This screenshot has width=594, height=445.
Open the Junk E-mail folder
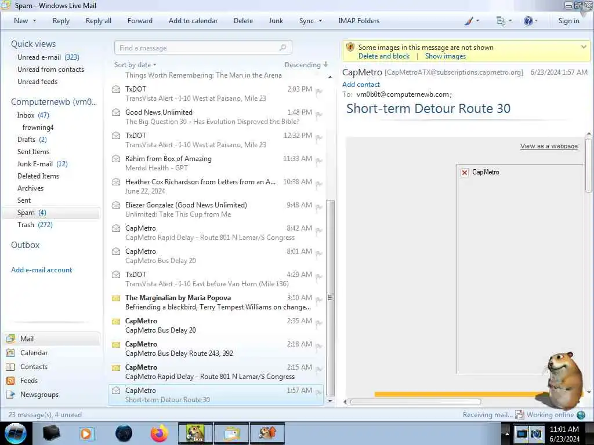[42, 164]
